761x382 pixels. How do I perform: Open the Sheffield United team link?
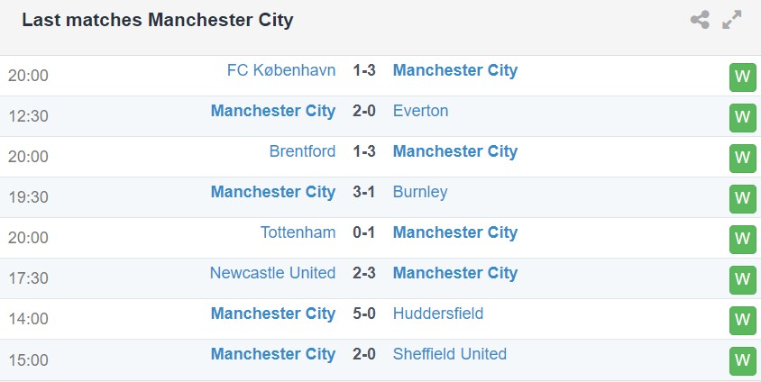click(450, 354)
